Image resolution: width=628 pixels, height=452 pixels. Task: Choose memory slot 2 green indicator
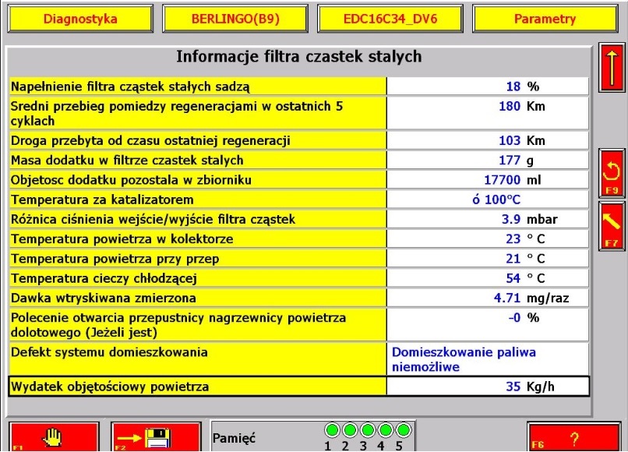click(350, 431)
